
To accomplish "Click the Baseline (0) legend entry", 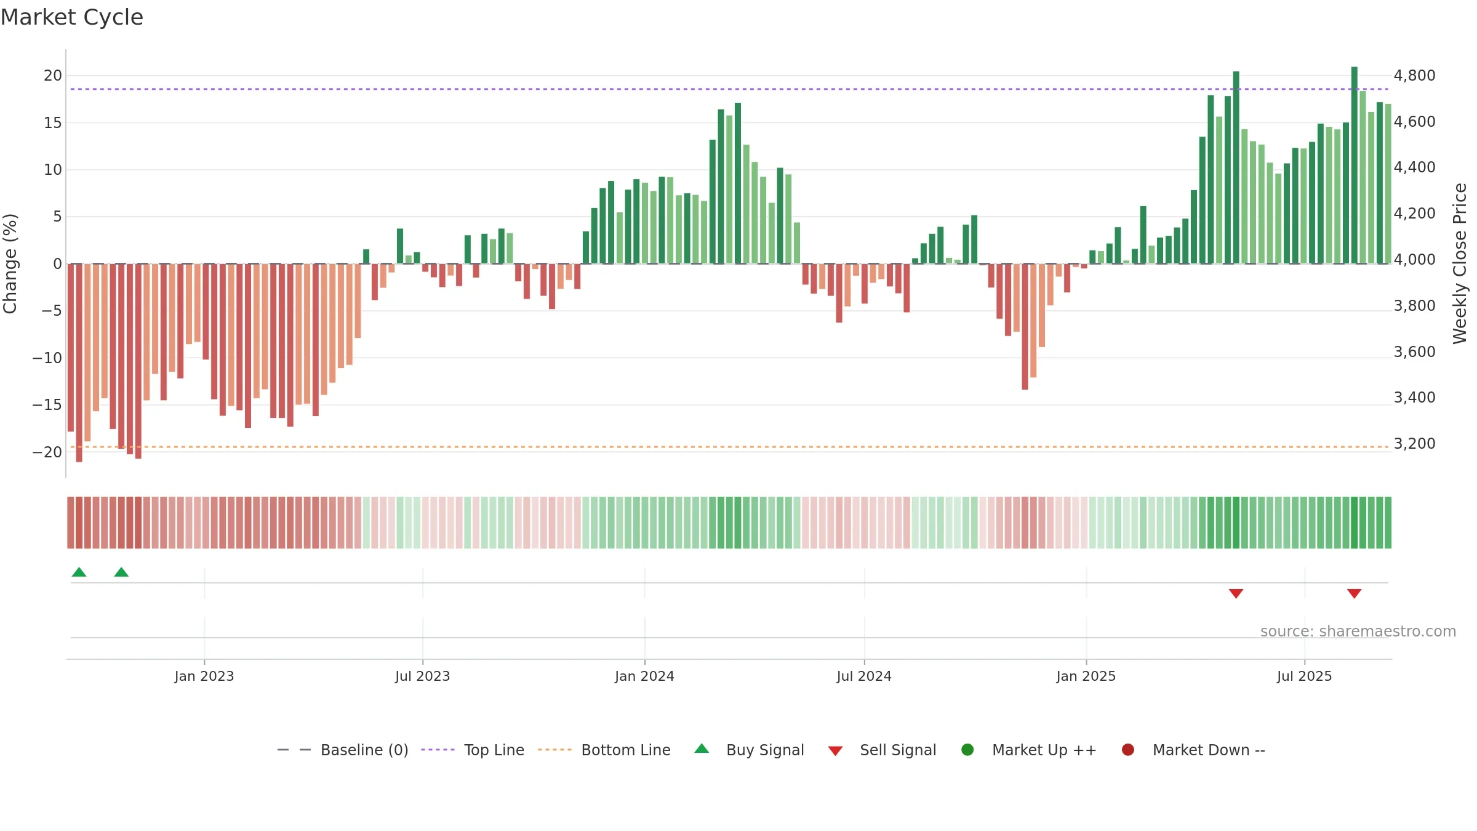I will pyautogui.click(x=343, y=750).
